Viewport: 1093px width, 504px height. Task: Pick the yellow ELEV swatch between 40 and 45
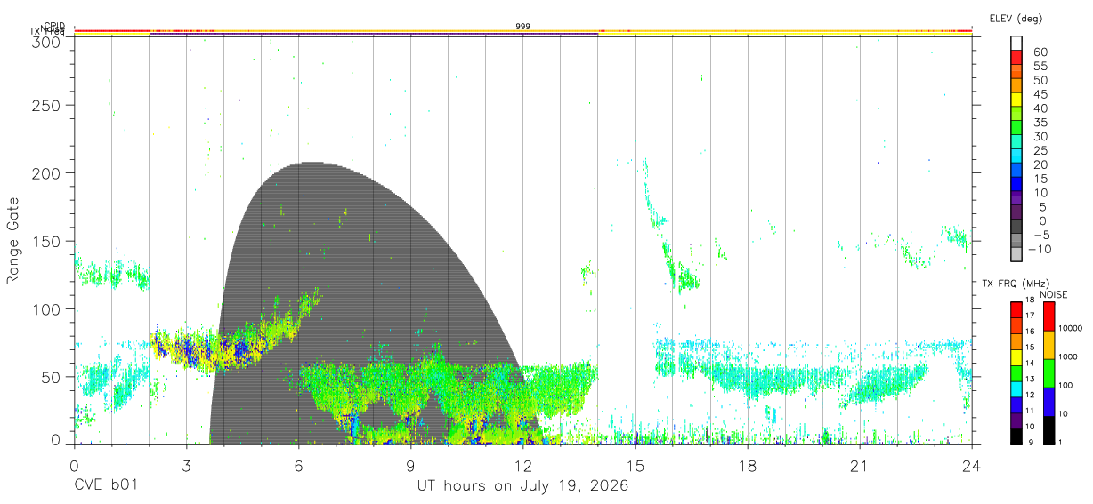click(1016, 100)
